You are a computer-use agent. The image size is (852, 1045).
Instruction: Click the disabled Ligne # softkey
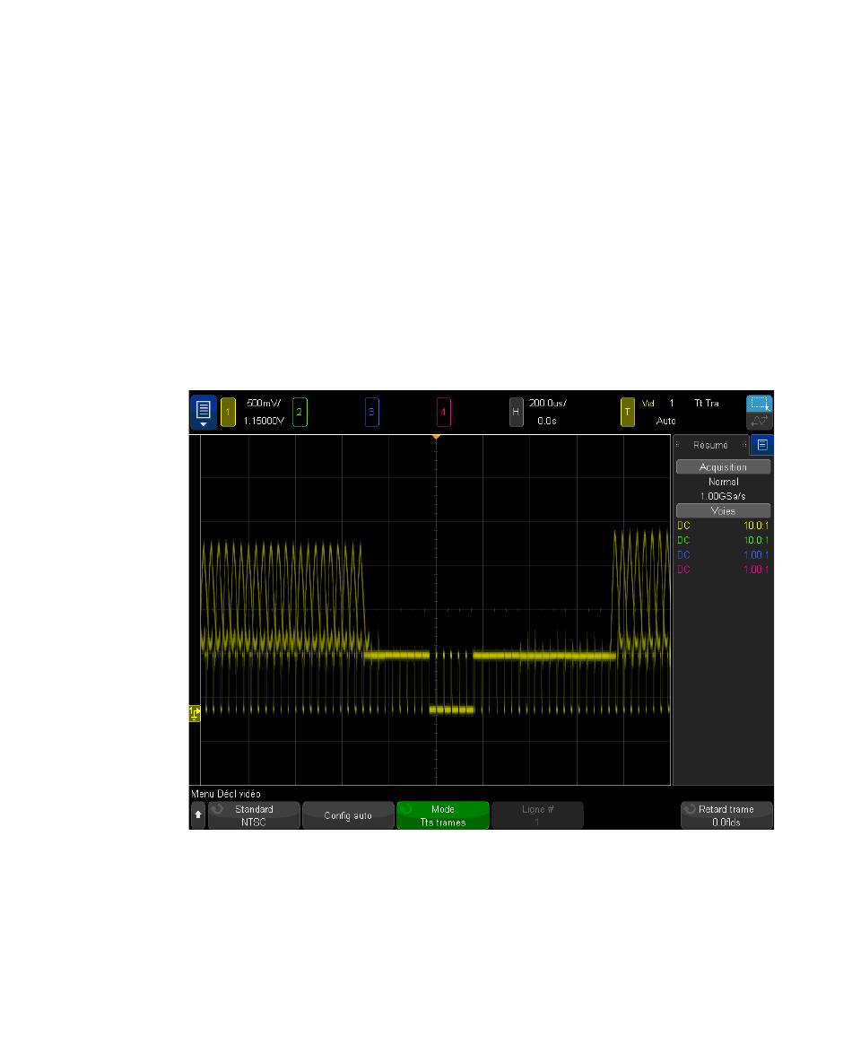click(x=537, y=815)
